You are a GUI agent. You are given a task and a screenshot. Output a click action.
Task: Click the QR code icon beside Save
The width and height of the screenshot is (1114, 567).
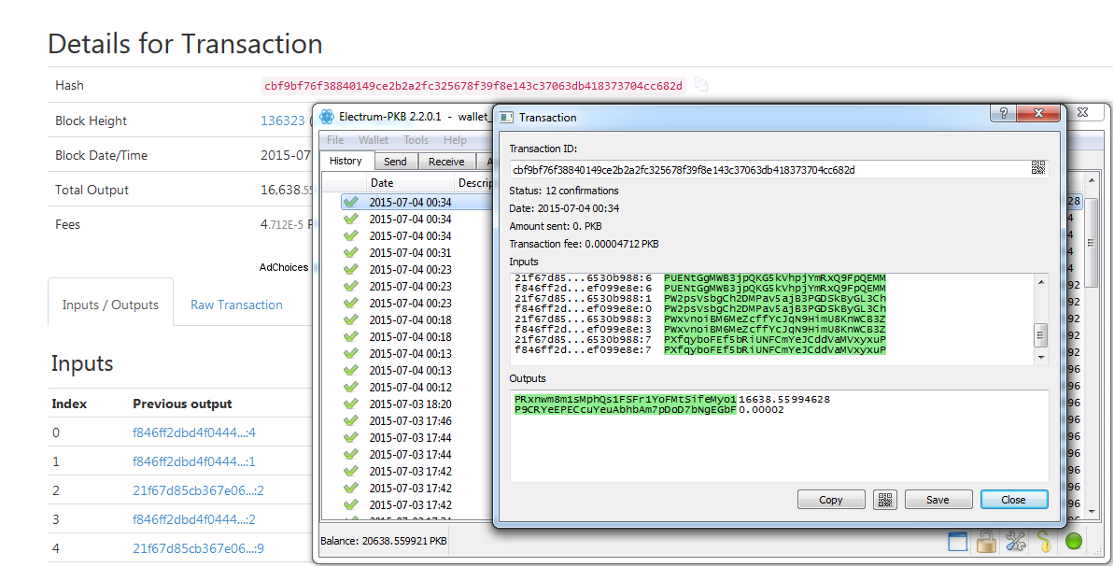[885, 499]
